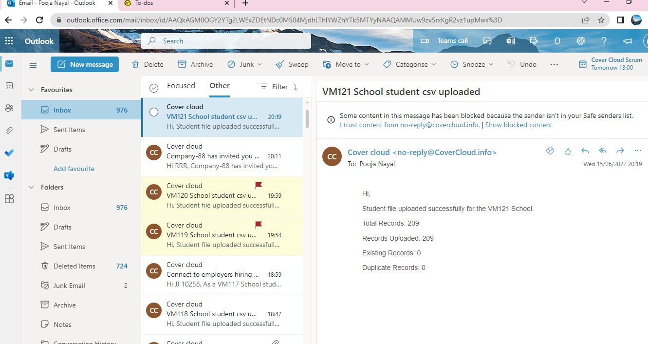
Task: Open Outlook Settings gear
Action: tap(580, 41)
